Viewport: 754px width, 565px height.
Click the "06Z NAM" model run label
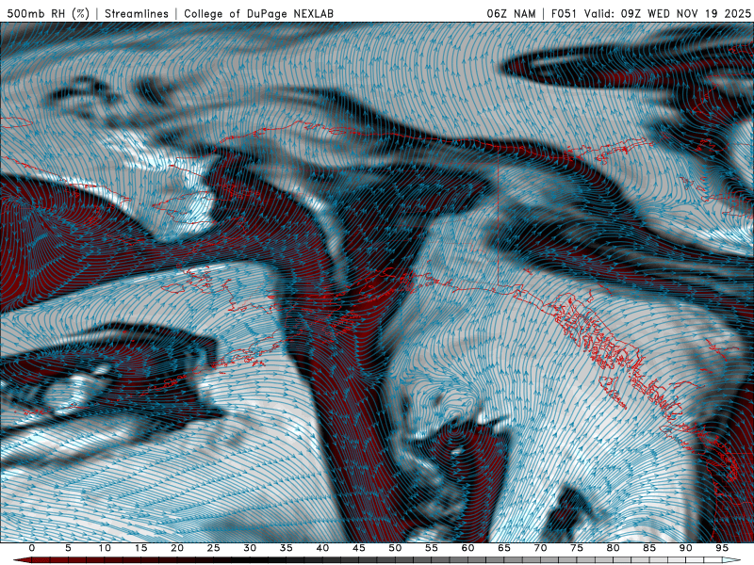[x=511, y=13]
